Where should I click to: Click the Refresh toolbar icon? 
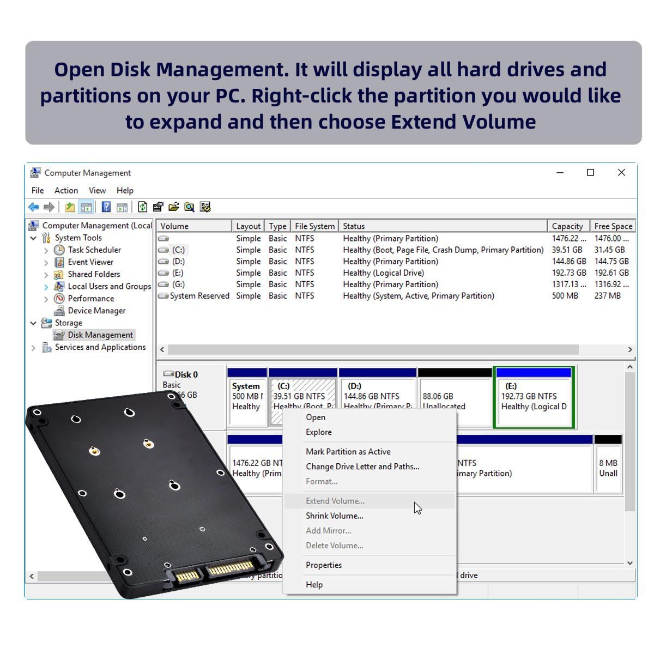tap(143, 207)
